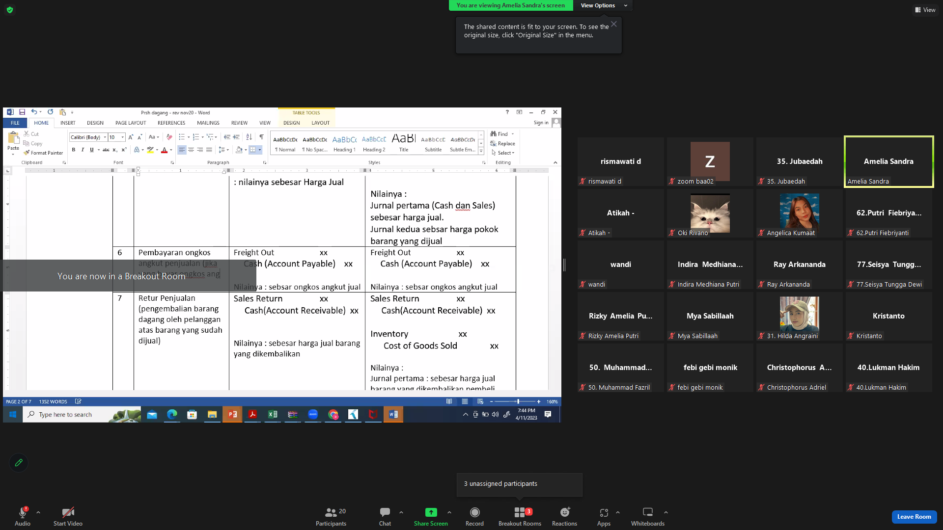
Task: Switch to the MAILINGS ribbon tab
Action: [208, 123]
